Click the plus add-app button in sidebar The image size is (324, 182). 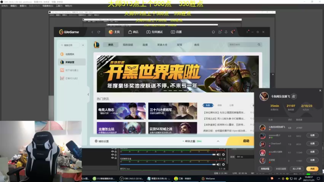(83, 45)
